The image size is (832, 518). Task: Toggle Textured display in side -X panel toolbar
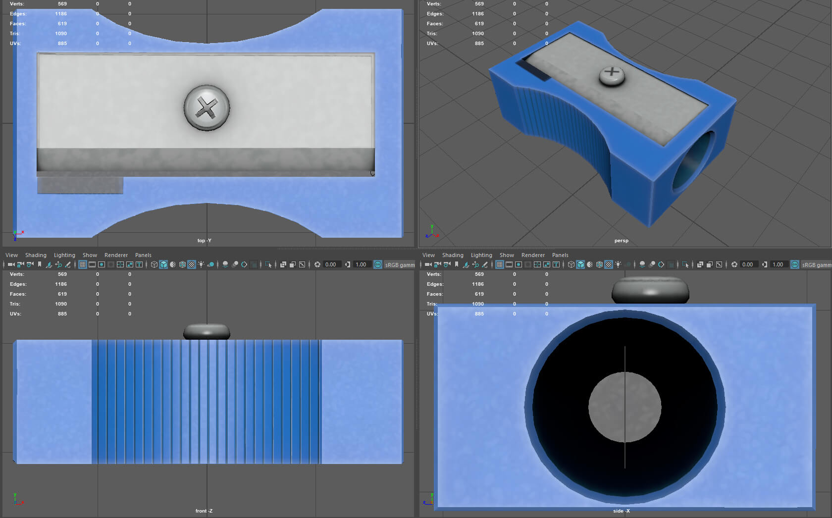(609, 264)
